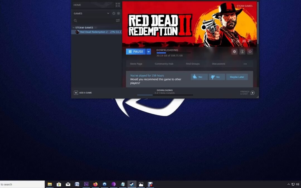Click the Windows taskbar search box

point(22,184)
